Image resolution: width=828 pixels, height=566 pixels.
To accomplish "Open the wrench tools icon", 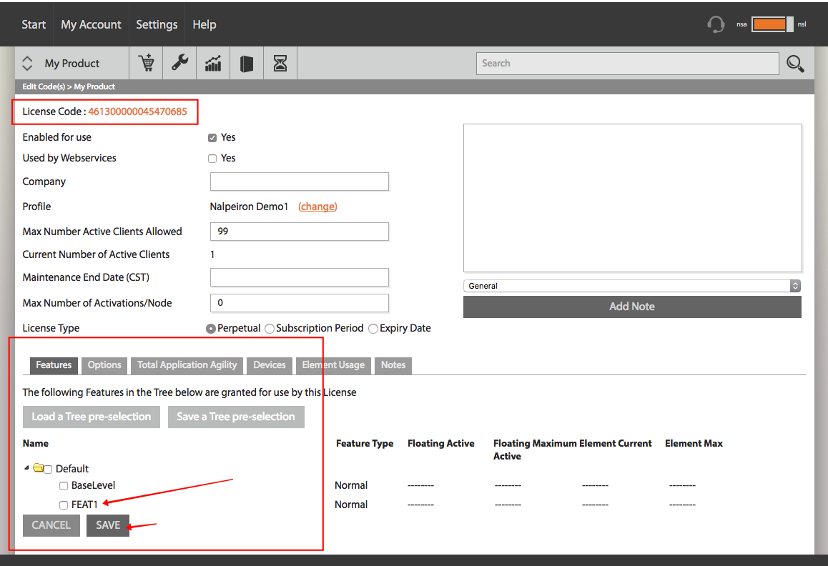I will point(179,63).
